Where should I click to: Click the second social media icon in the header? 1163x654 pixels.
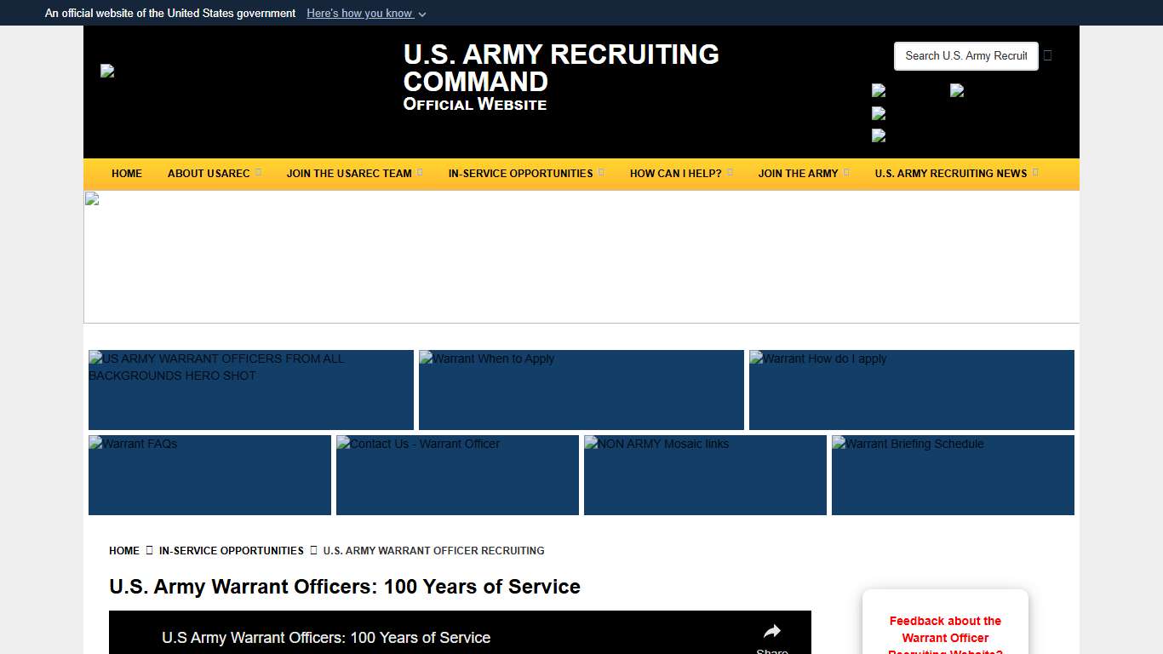tap(879, 113)
